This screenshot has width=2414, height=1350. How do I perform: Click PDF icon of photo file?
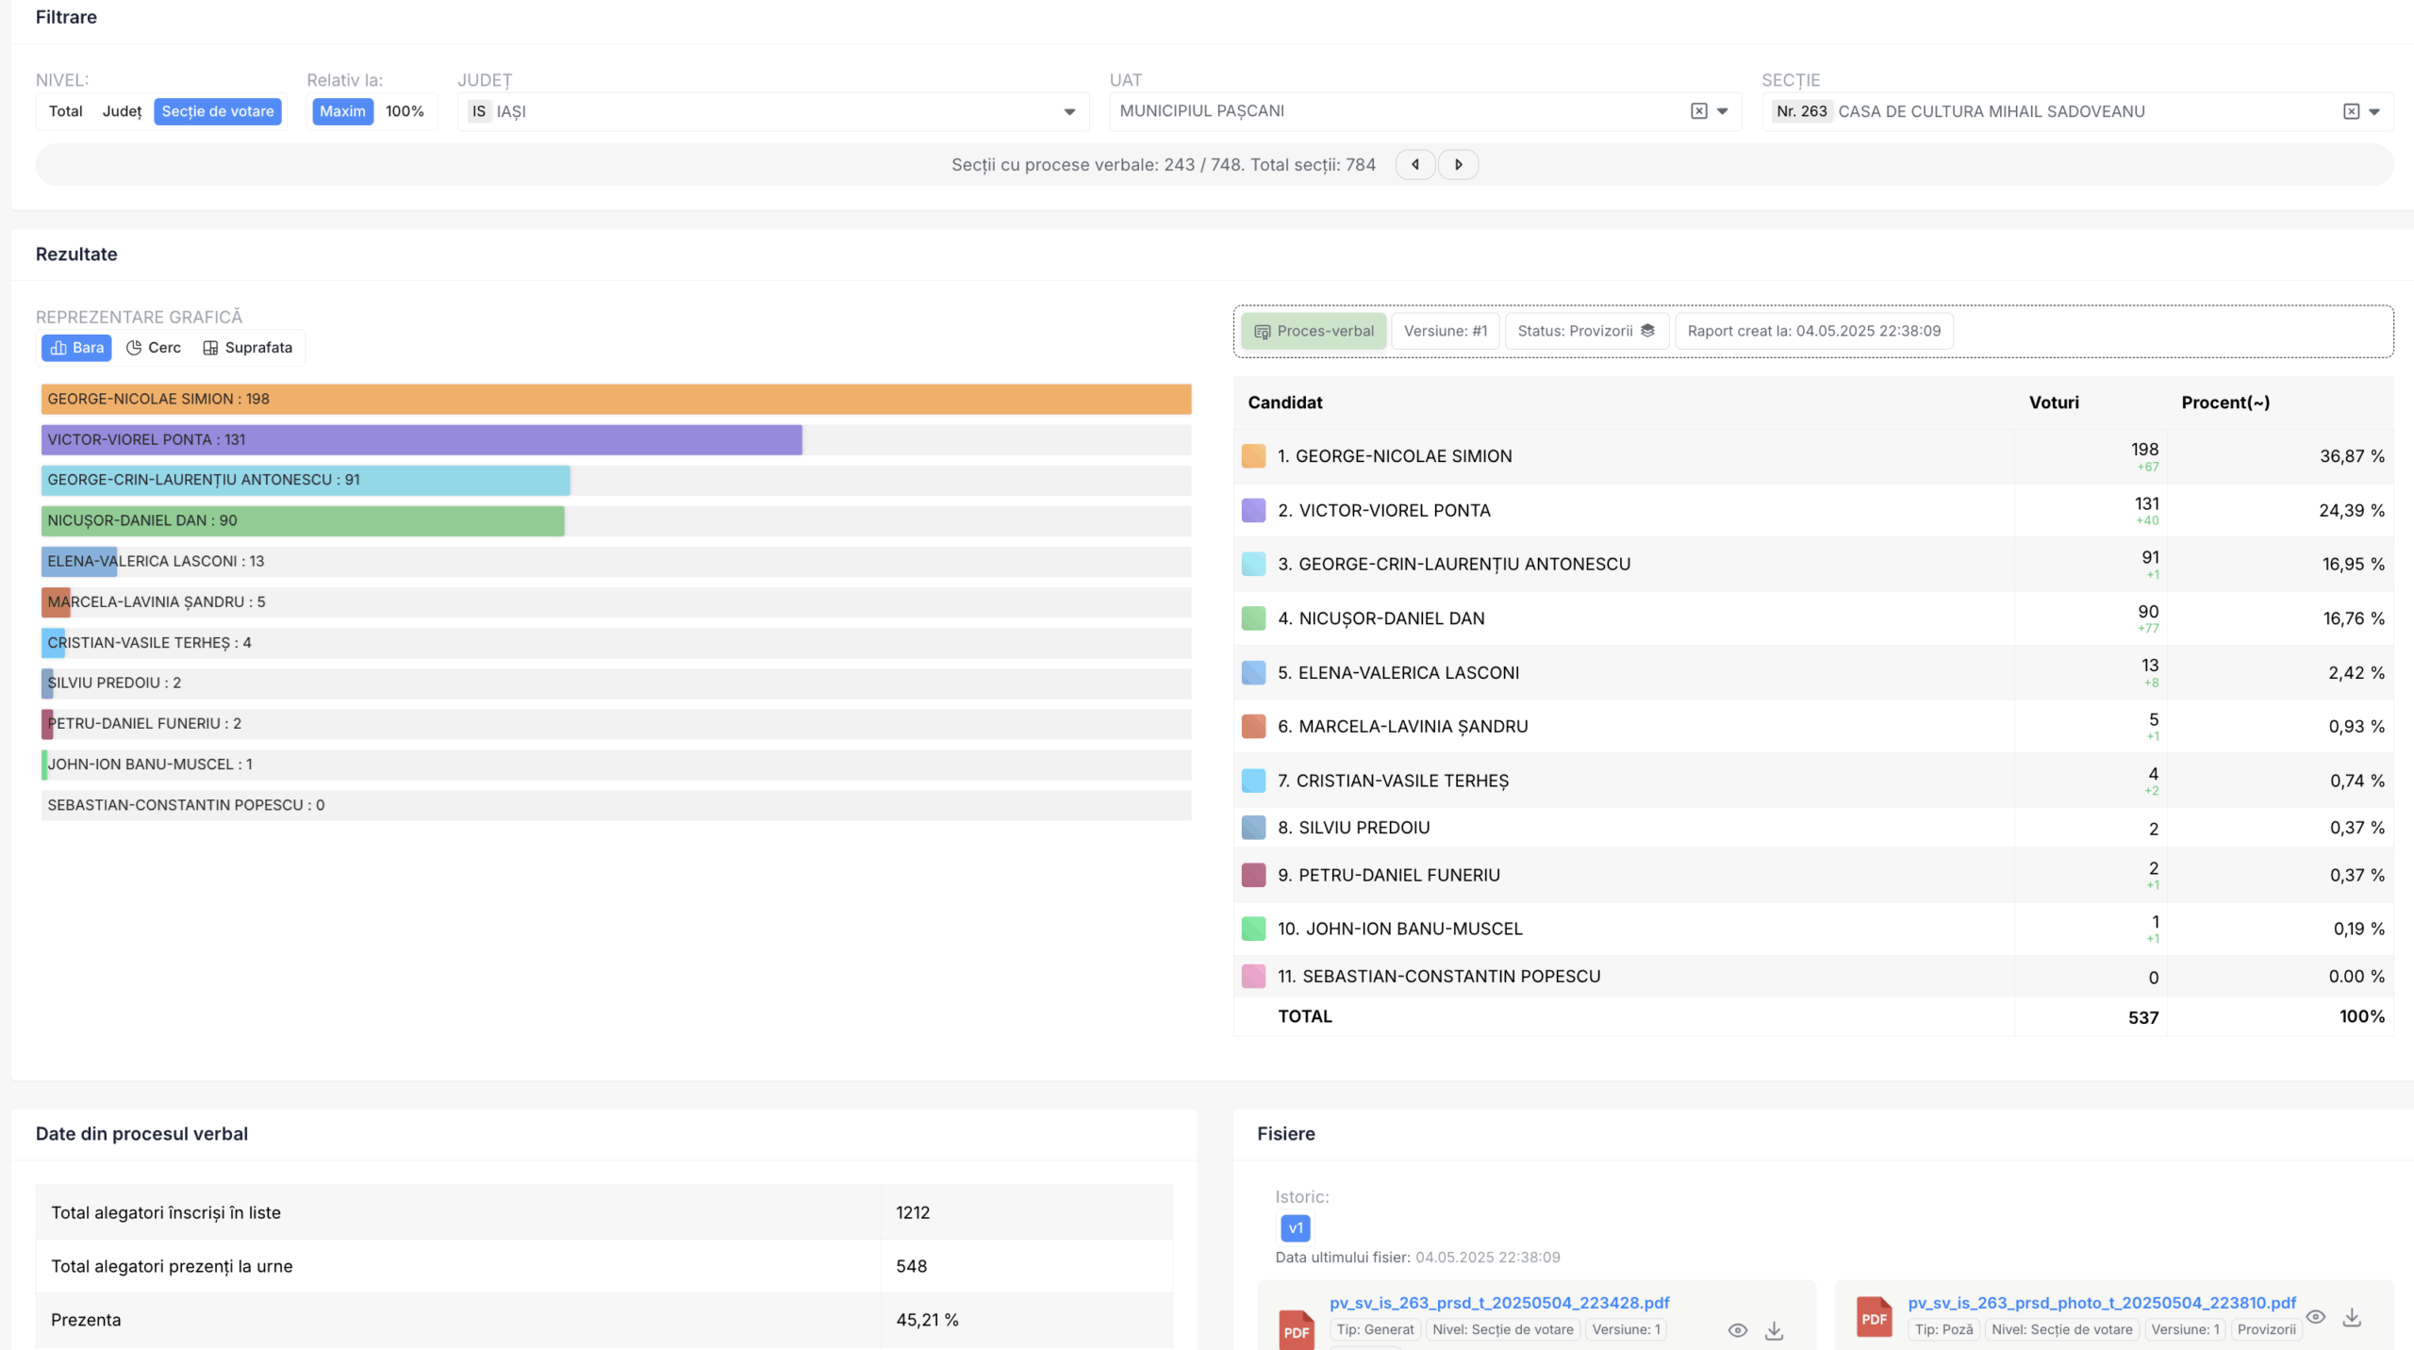point(1874,1317)
